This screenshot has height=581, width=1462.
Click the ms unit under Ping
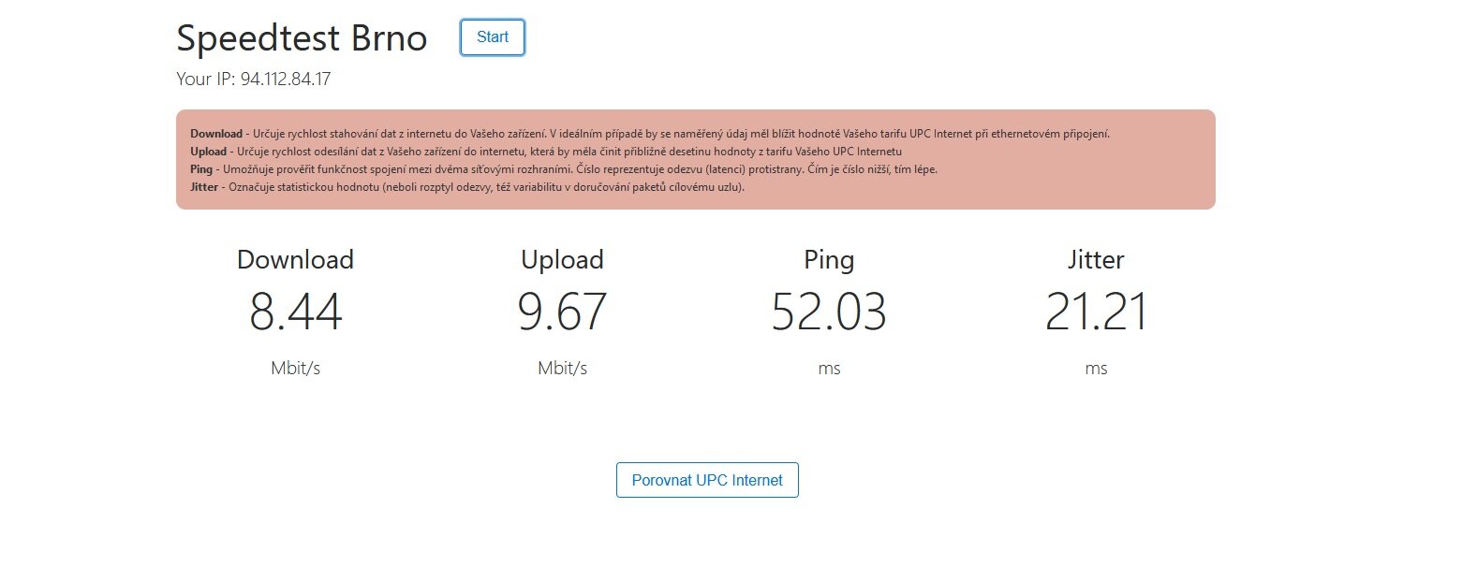click(829, 369)
